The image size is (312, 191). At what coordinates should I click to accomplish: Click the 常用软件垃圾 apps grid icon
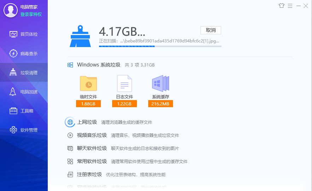coord(70,161)
